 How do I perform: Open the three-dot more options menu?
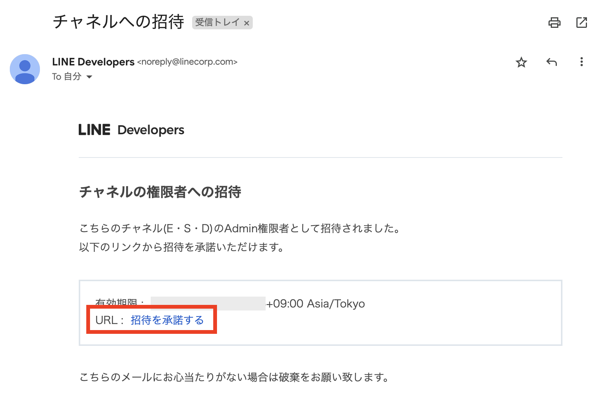tap(582, 62)
